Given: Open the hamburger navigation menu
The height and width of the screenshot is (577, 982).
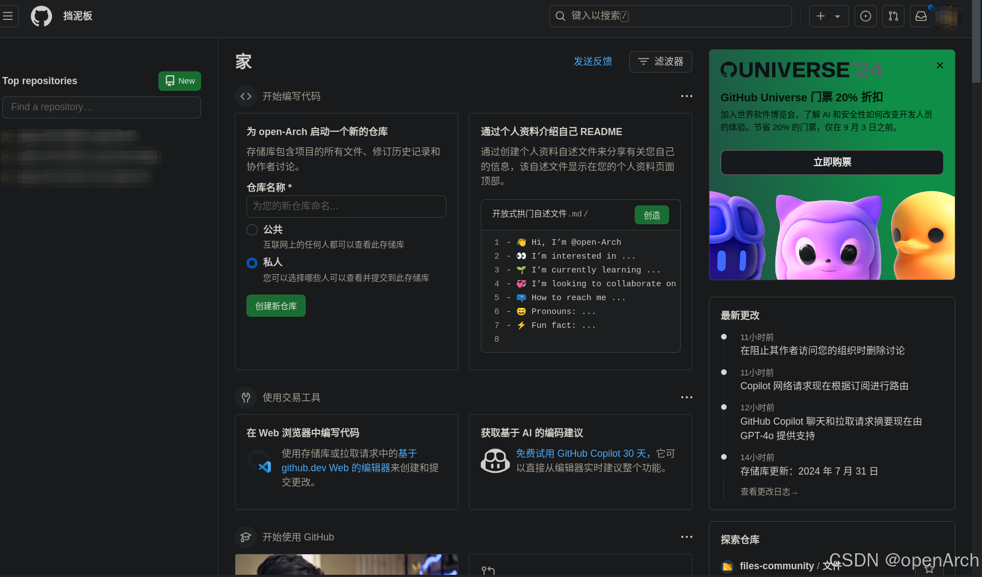Looking at the screenshot, I should point(8,16).
